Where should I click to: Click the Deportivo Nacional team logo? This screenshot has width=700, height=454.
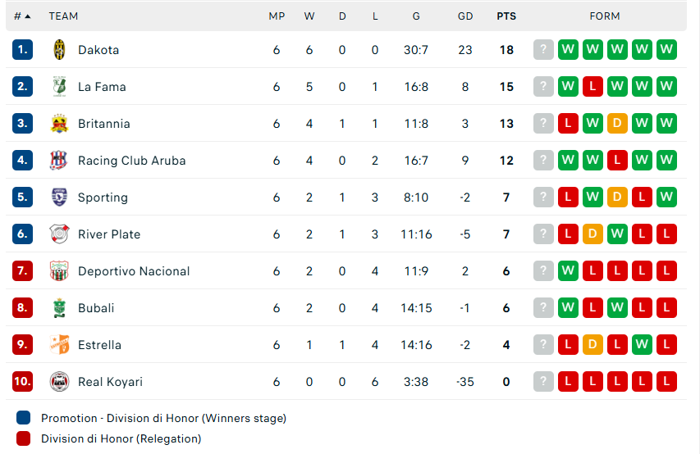point(59,271)
